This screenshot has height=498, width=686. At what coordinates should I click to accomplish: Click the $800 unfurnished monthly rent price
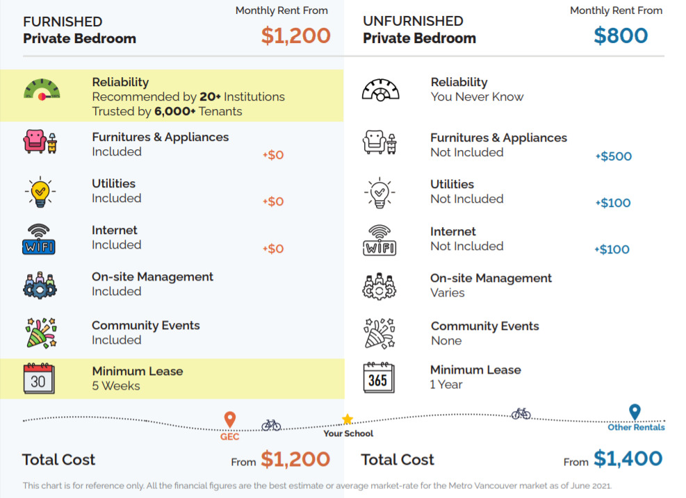tap(621, 35)
